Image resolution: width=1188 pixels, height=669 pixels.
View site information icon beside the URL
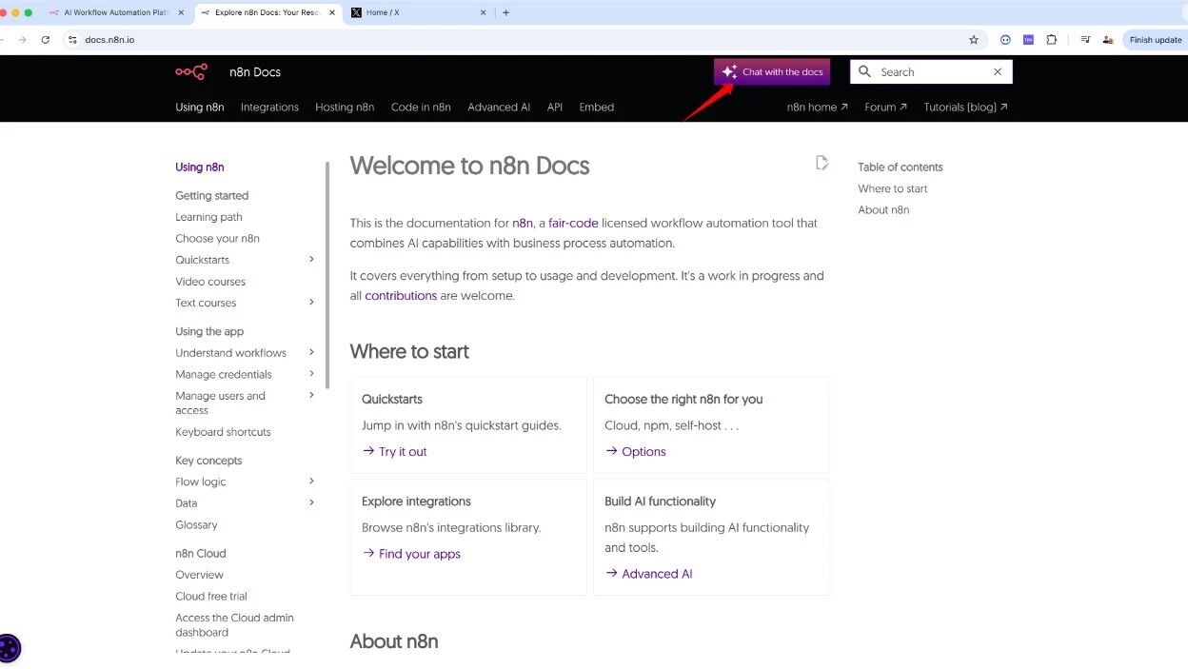[72, 40]
